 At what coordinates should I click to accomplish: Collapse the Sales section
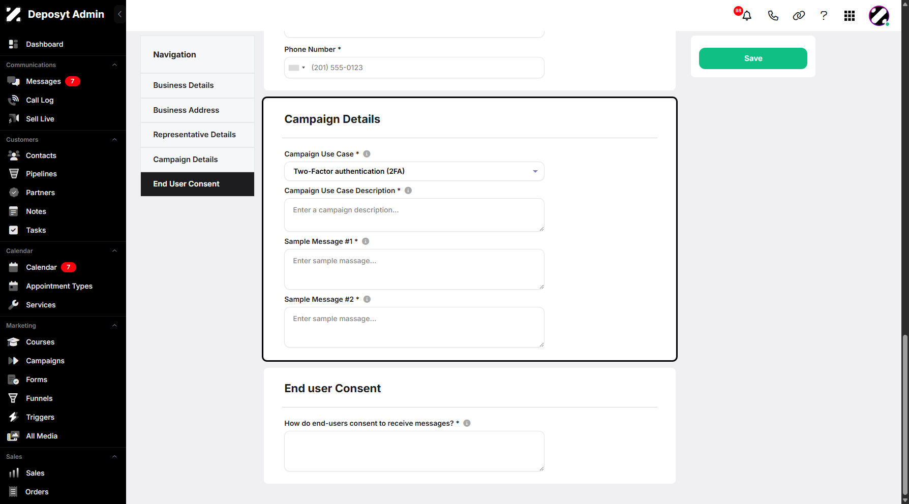[x=114, y=457]
